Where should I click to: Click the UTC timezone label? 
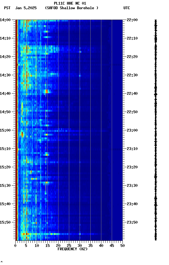[127, 8]
